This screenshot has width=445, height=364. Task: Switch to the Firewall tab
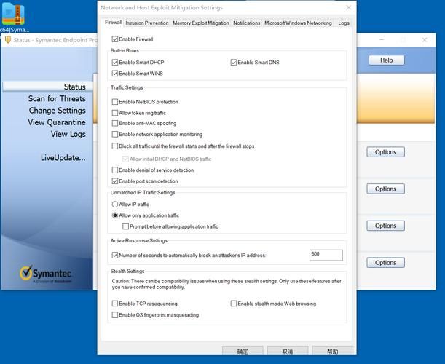coord(113,23)
